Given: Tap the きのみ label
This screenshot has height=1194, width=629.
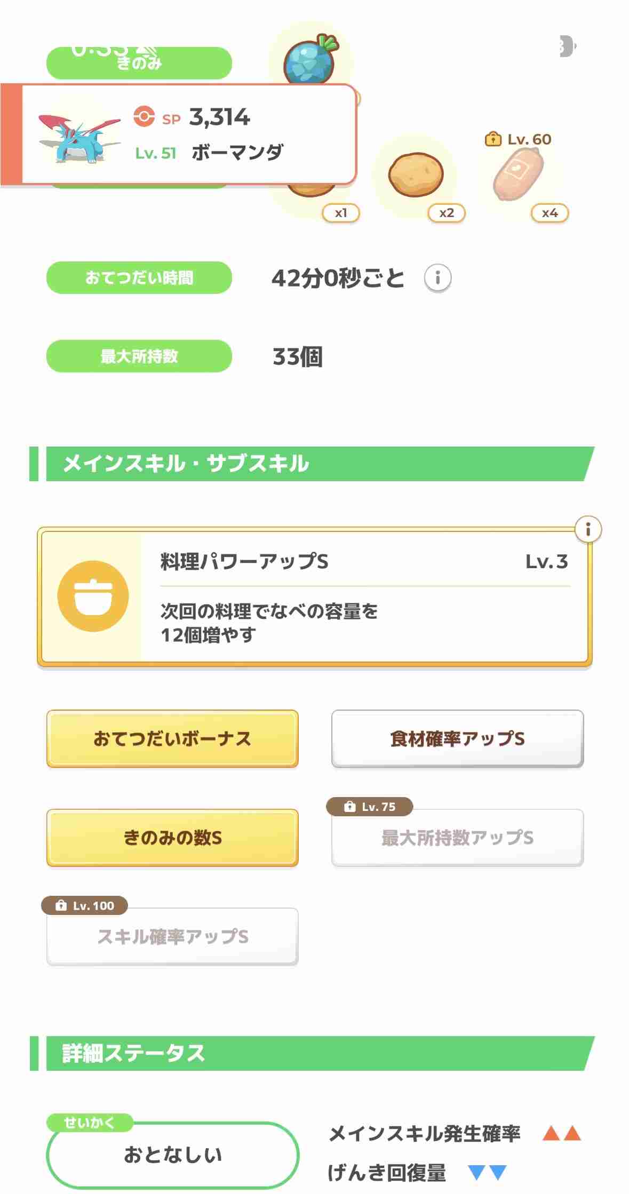Looking at the screenshot, I should tap(139, 63).
